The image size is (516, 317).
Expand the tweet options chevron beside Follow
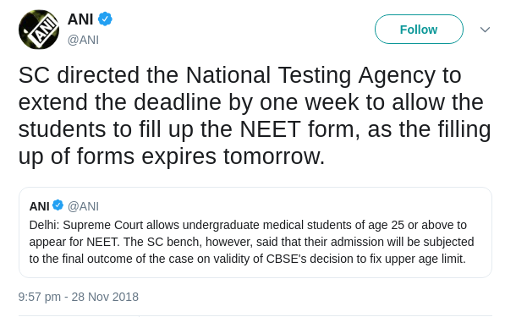[485, 30]
